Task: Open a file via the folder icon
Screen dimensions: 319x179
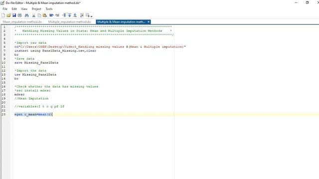Action: tap(8, 15)
